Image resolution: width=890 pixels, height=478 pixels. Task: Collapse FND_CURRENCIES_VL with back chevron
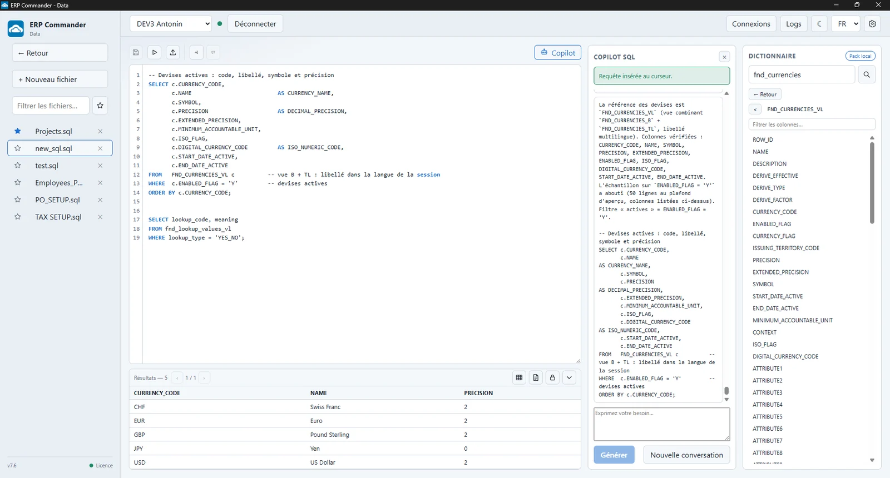(755, 109)
